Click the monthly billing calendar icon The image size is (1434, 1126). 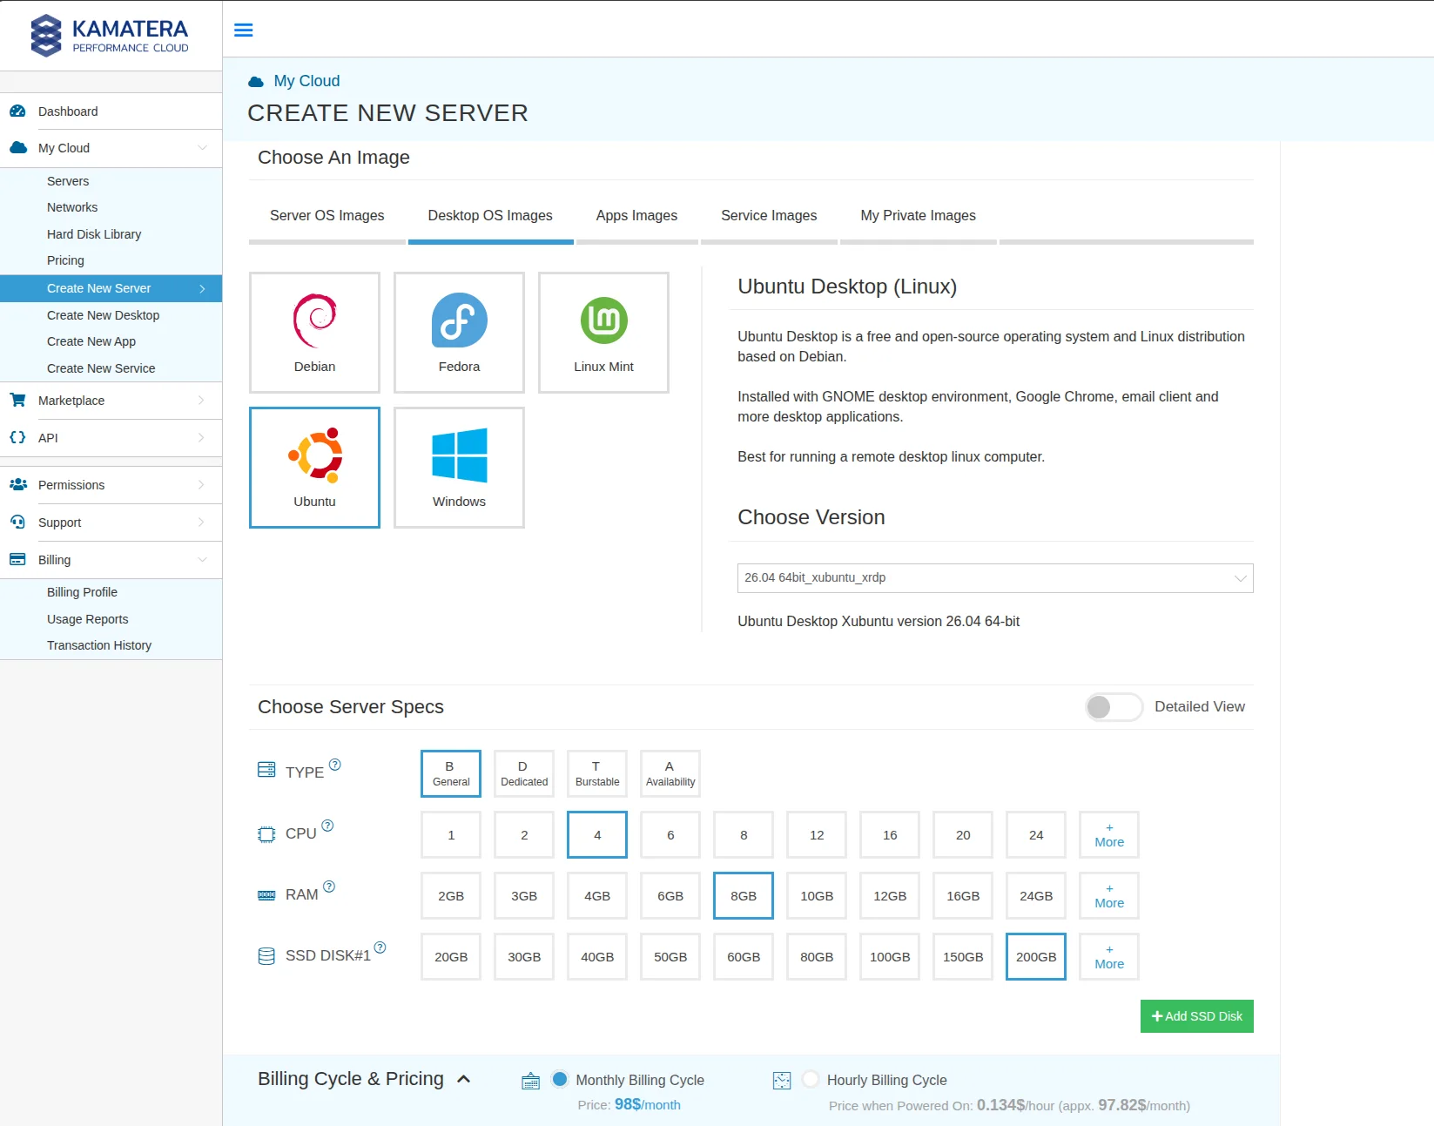point(530,1082)
